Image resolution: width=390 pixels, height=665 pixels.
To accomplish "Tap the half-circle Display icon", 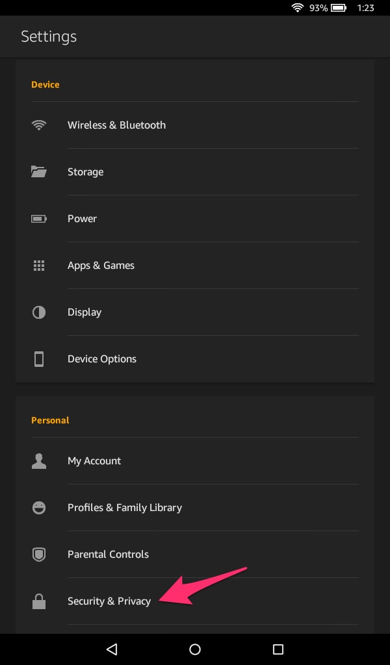I will 39,312.
